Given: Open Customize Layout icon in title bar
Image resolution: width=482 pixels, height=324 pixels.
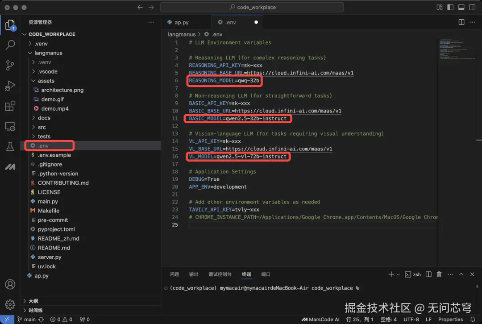Looking at the screenshot, I should 439,7.
